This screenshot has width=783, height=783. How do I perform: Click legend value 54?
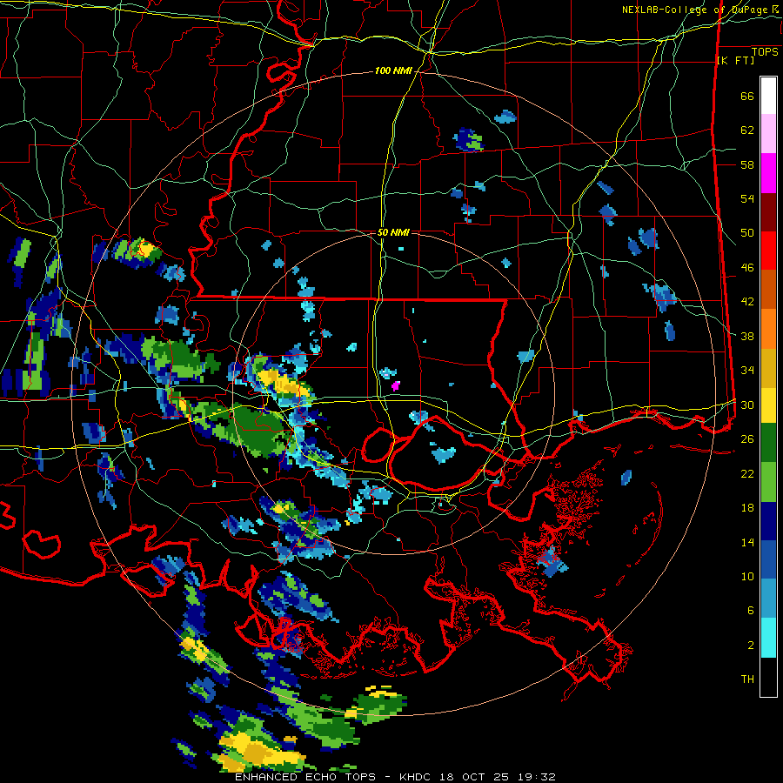coord(747,198)
